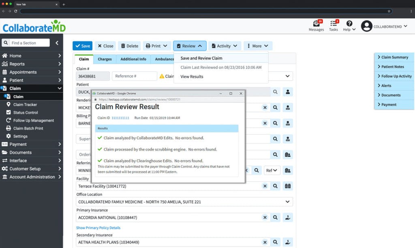Expand the Claim Summary panel
The image size is (415, 248).
394,57
